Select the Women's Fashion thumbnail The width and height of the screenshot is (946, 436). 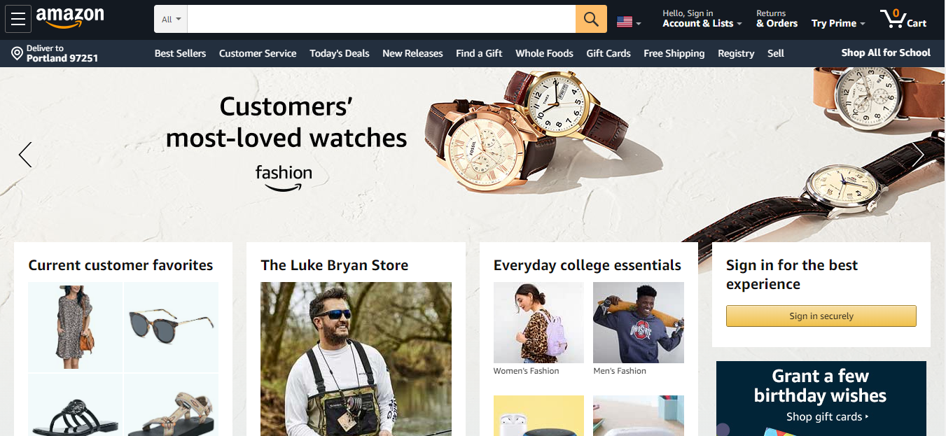point(538,329)
